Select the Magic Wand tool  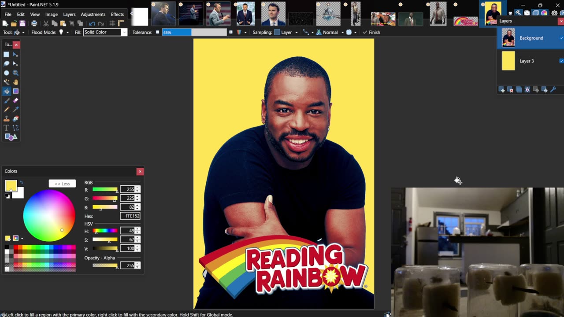click(6, 82)
